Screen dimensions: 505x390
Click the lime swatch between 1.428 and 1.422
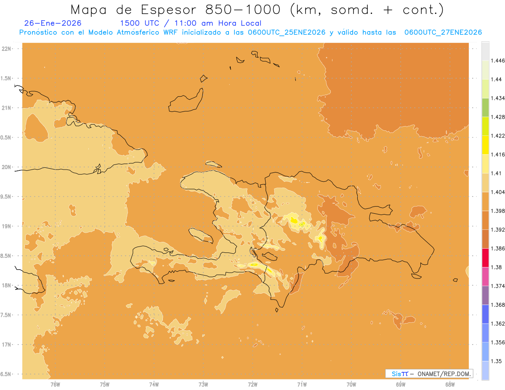pos(485,126)
